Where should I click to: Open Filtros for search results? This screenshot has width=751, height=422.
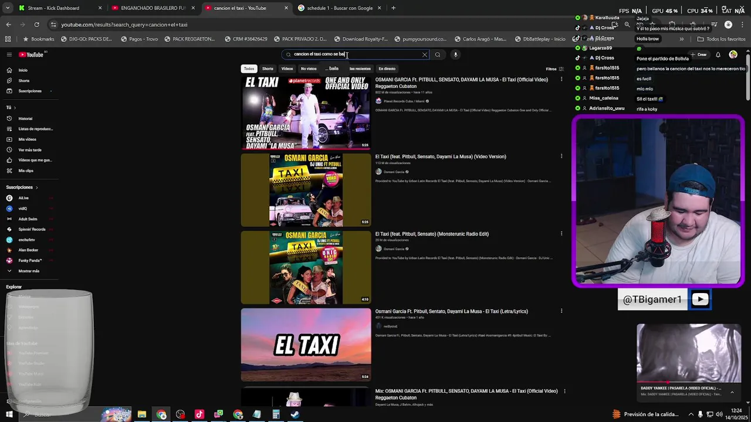point(554,69)
